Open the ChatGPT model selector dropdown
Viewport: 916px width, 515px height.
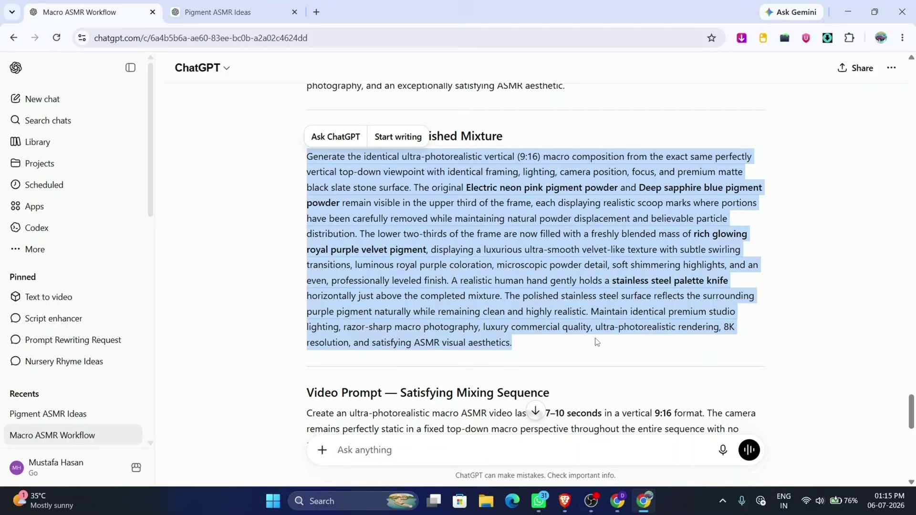coord(202,68)
